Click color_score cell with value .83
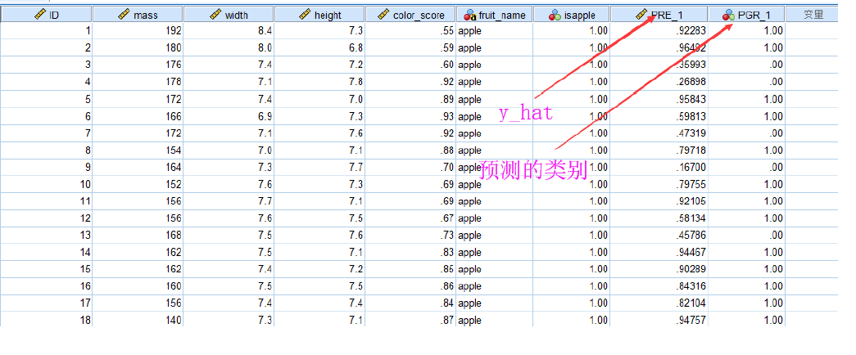Image resolution: width=856 pixels, height=355 pixels. pos(411,253)
